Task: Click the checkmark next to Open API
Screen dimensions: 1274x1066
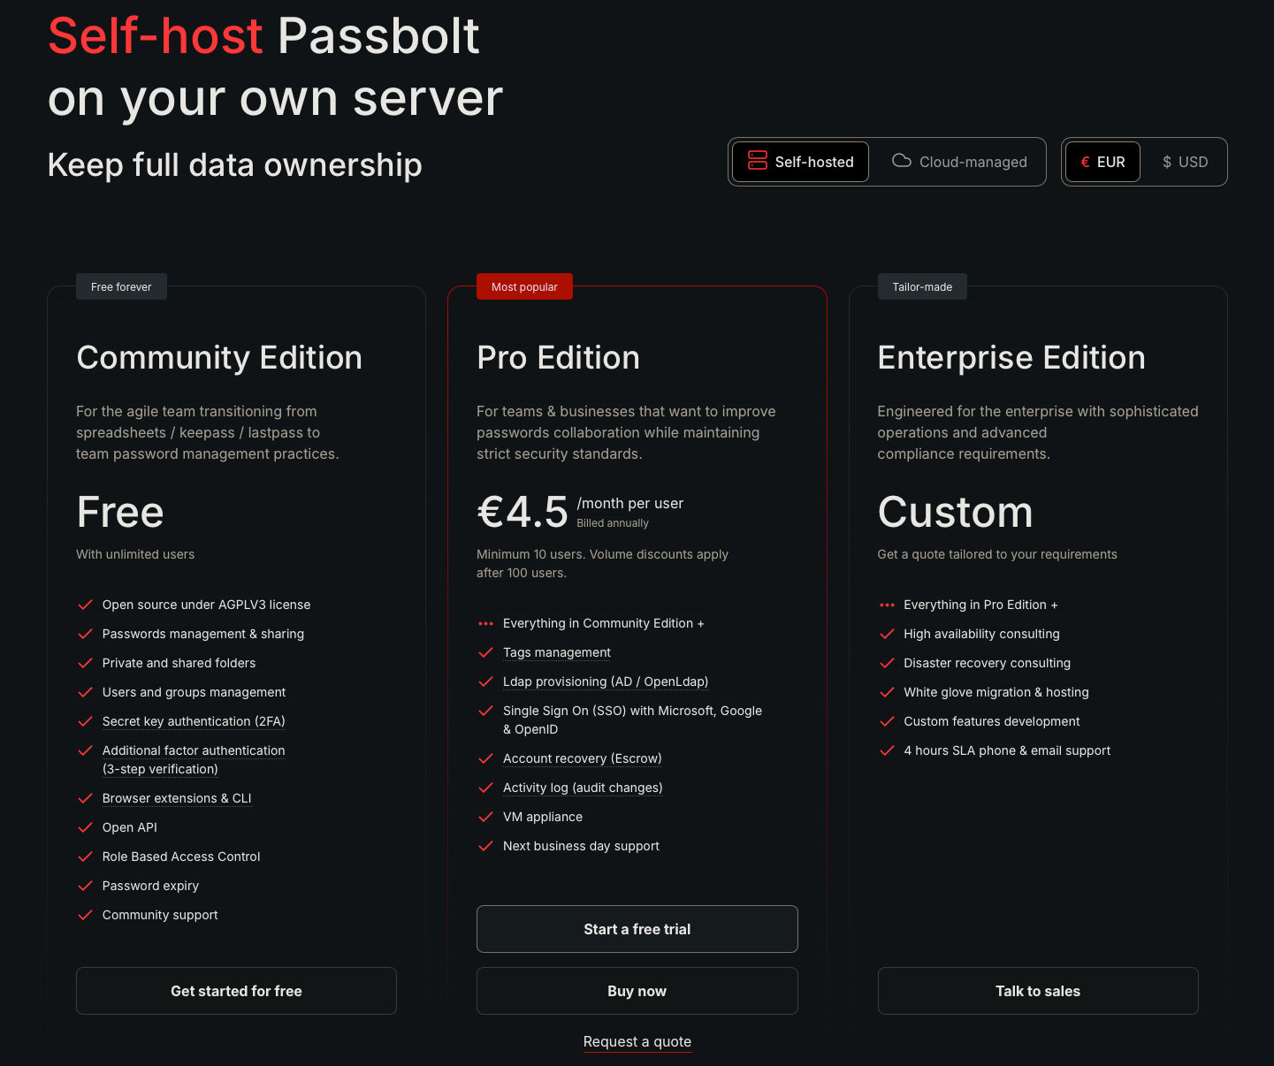Action: pyautogui.click(x=85, y=827)
